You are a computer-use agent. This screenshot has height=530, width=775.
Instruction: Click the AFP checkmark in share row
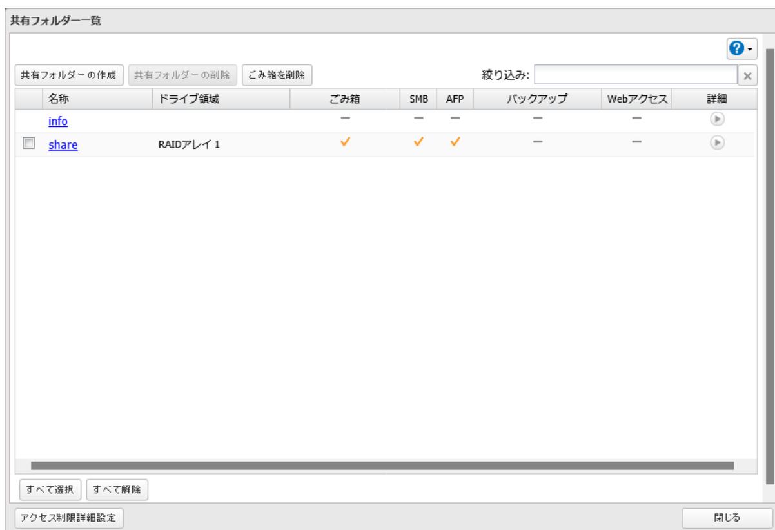tap(455, 142)
